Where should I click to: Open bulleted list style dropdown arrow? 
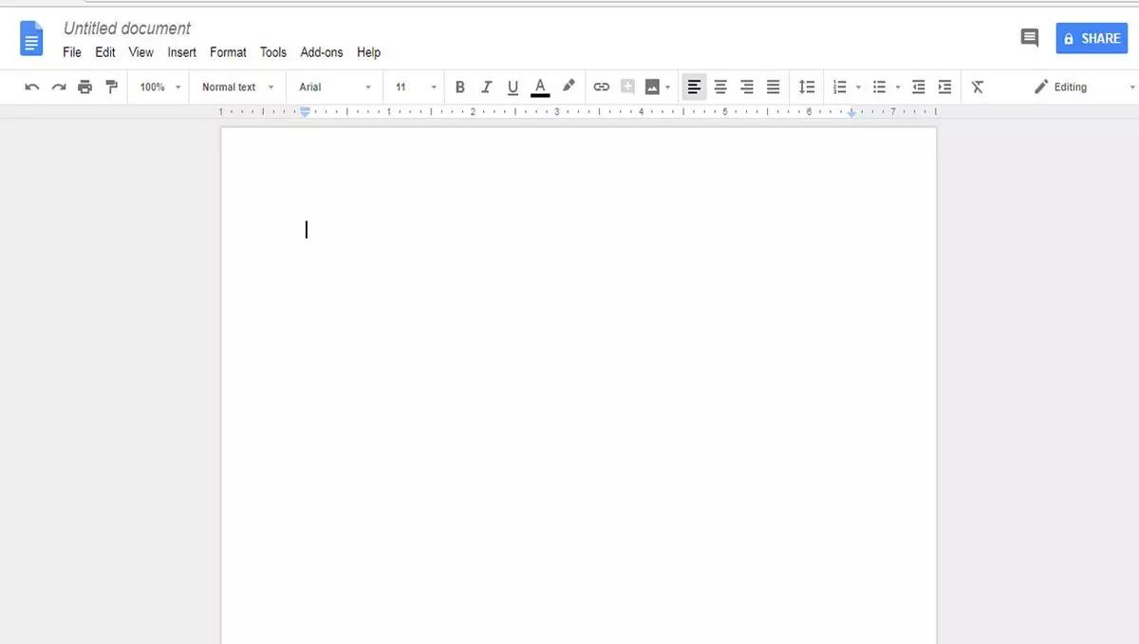click(898, 87)
